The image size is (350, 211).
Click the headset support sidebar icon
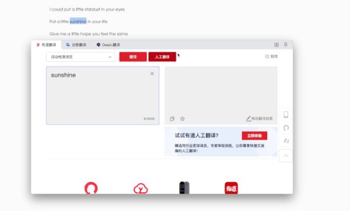(286, 128)
